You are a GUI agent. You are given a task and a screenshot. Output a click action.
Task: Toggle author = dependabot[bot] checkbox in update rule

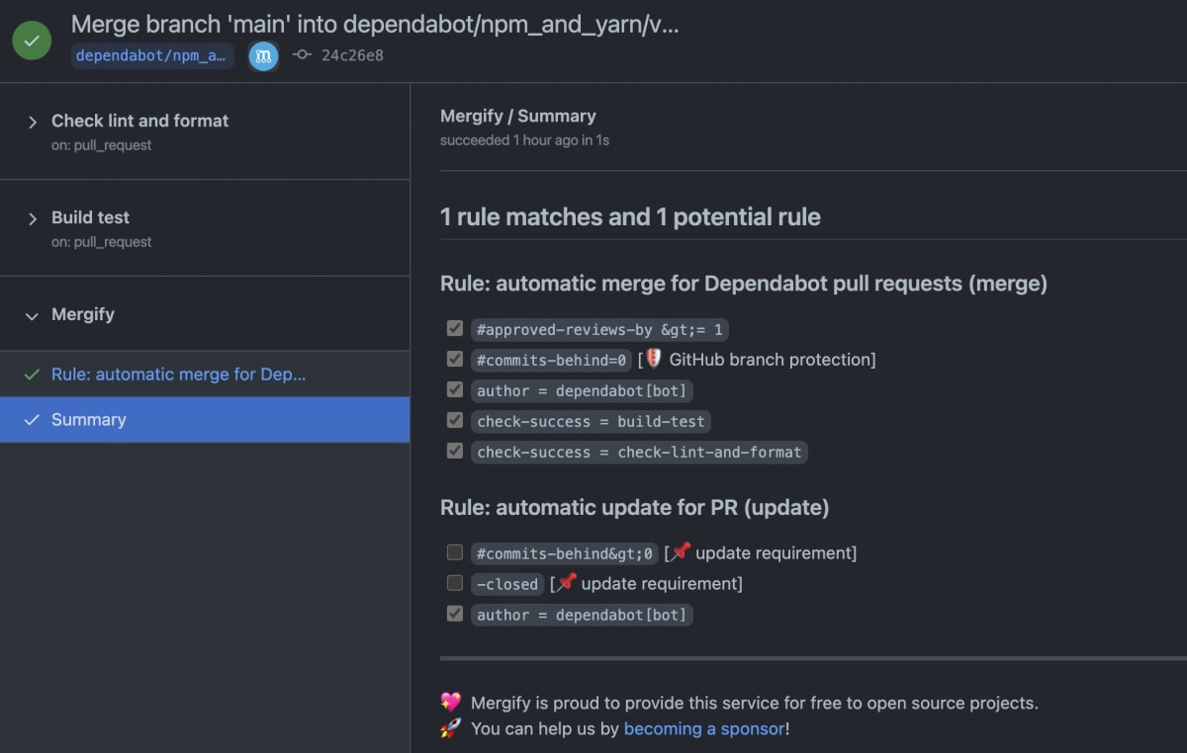(455, 614)
